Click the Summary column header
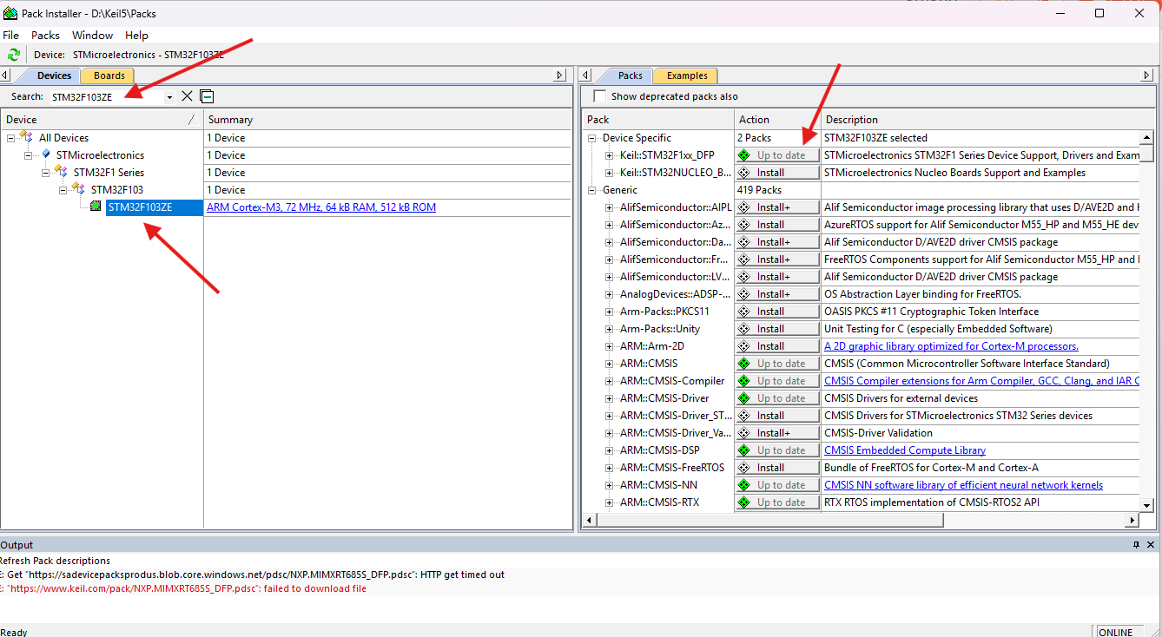Viewport: 1162px width, 637px height. 388,120
